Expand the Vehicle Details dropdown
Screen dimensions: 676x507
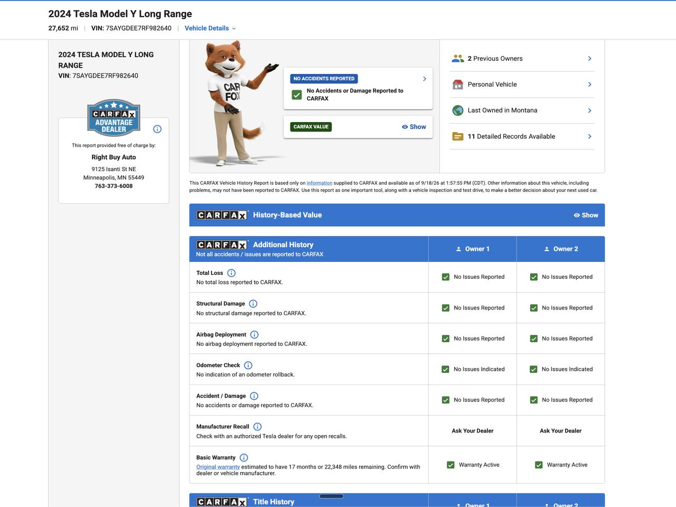point(210,29)
